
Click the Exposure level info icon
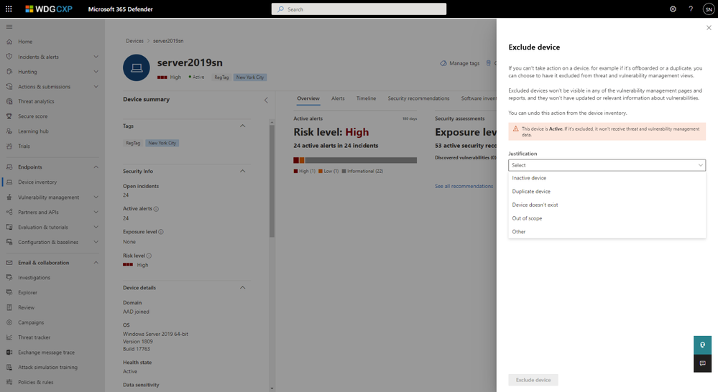click(x=161, y=232)
